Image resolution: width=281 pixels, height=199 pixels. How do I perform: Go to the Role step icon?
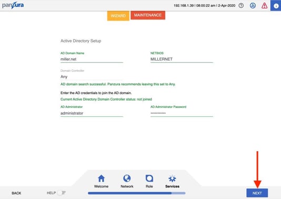click(x=149, y=178)
